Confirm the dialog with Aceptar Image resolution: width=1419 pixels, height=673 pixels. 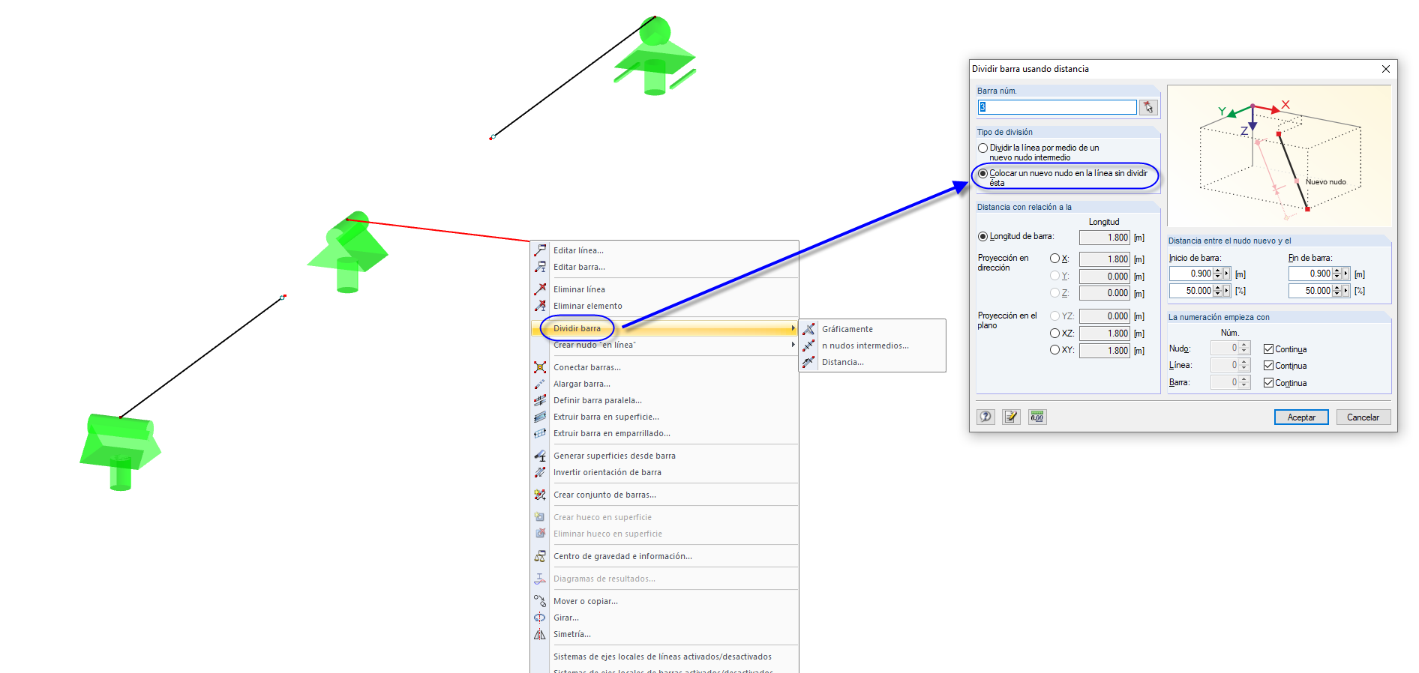[1301, 417]
